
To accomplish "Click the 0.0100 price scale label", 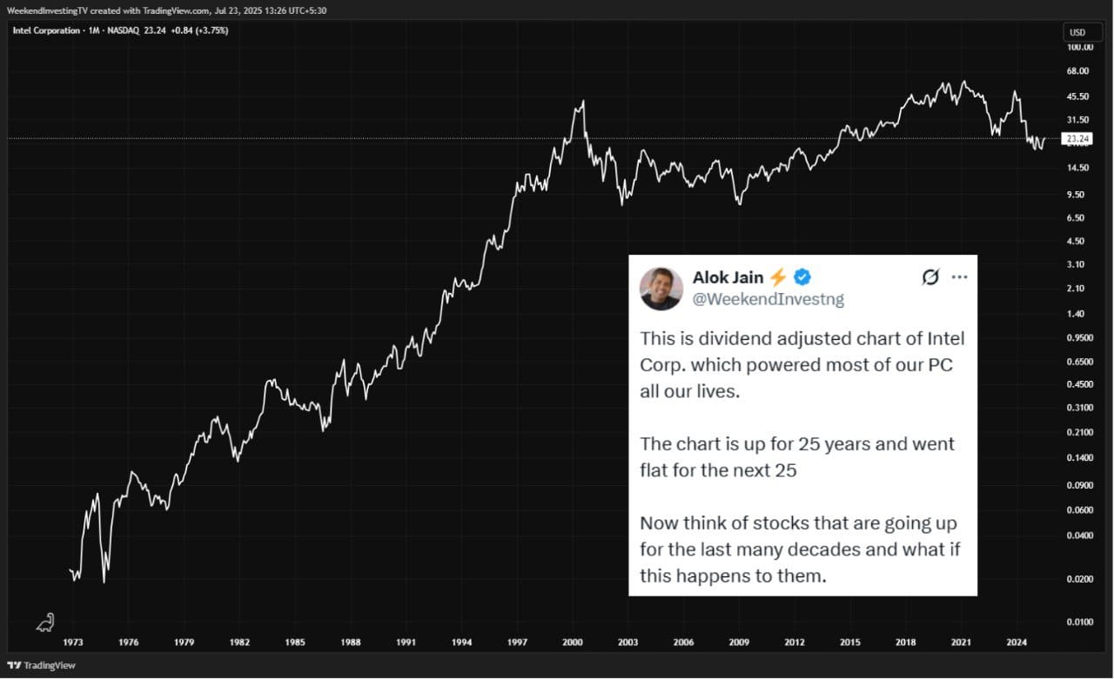I will pos(1079,622).
